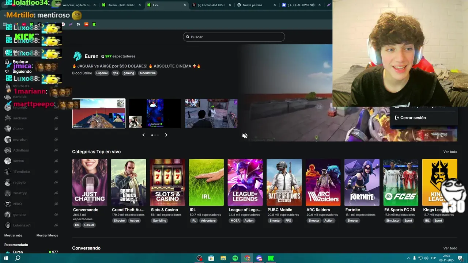Image resolution: width=468 pixels, height=263 pixels.
Task: Click the Gambling tag under Slots & Casino
Action: (x=159, y=221)
